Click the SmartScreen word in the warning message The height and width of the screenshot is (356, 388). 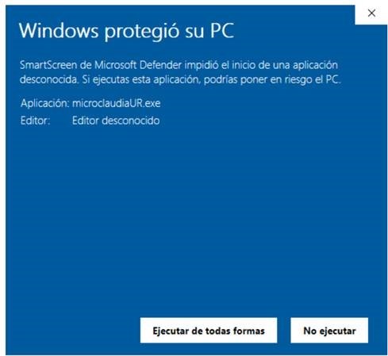48,65
